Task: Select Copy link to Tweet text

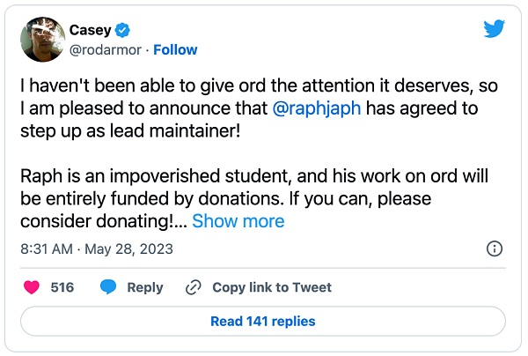Action: (272, 287)
